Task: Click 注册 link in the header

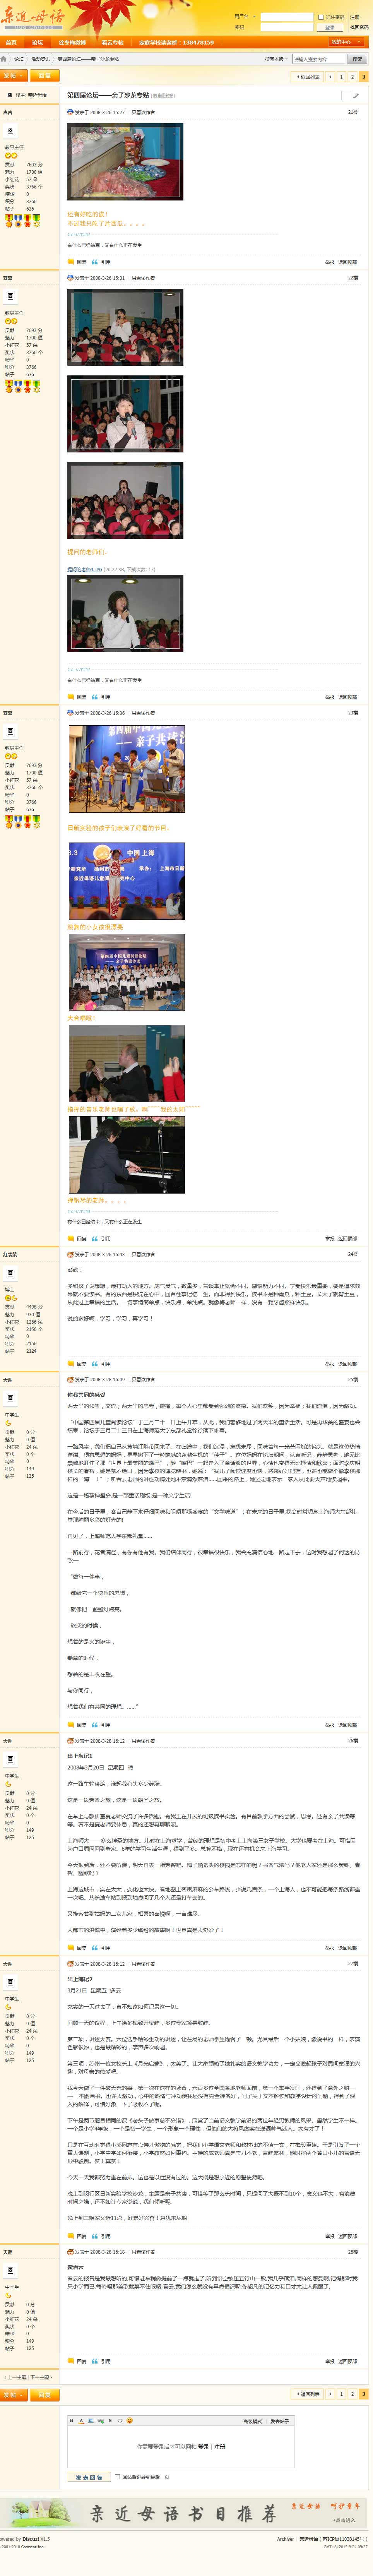Action: pyautogui.click(x=355, y=17)
